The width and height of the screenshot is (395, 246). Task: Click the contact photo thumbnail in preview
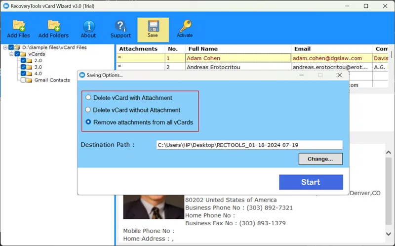(x=154, y=206)
